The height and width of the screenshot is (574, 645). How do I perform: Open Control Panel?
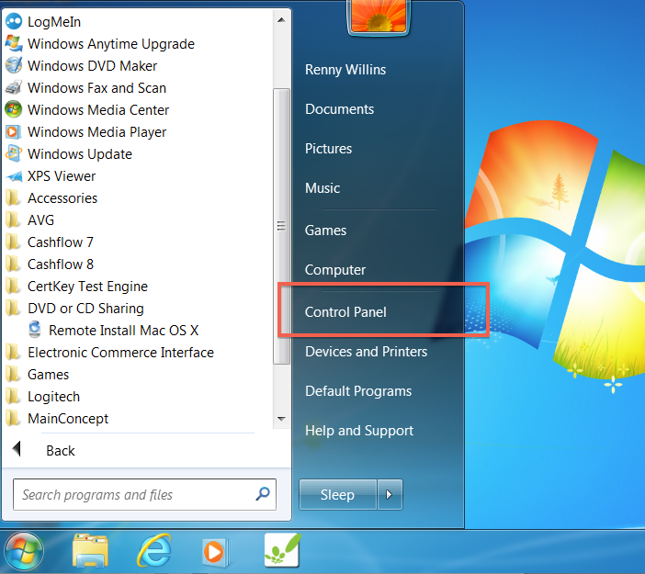click(x=345, y=312)
